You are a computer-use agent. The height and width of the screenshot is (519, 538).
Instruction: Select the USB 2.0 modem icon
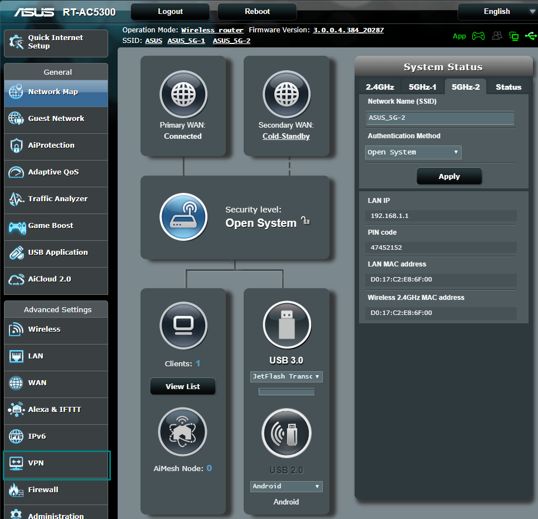click(287, 433)
